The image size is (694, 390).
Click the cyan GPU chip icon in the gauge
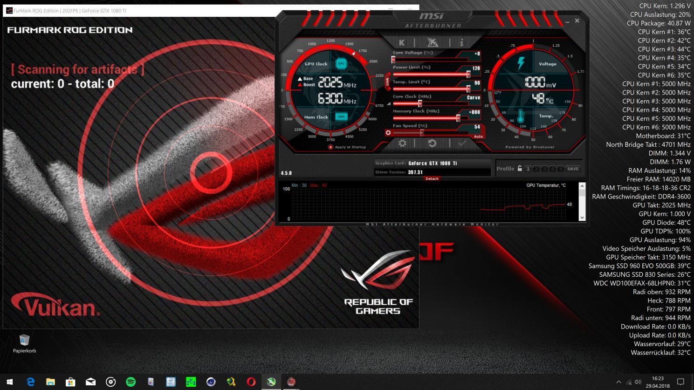coord(341,63)
